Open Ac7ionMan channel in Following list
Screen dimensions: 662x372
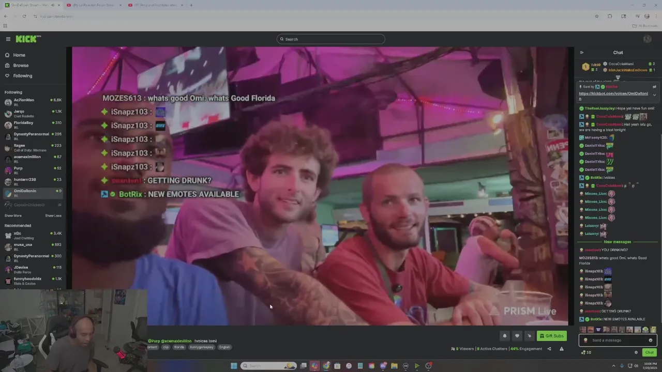coord(32,102)
